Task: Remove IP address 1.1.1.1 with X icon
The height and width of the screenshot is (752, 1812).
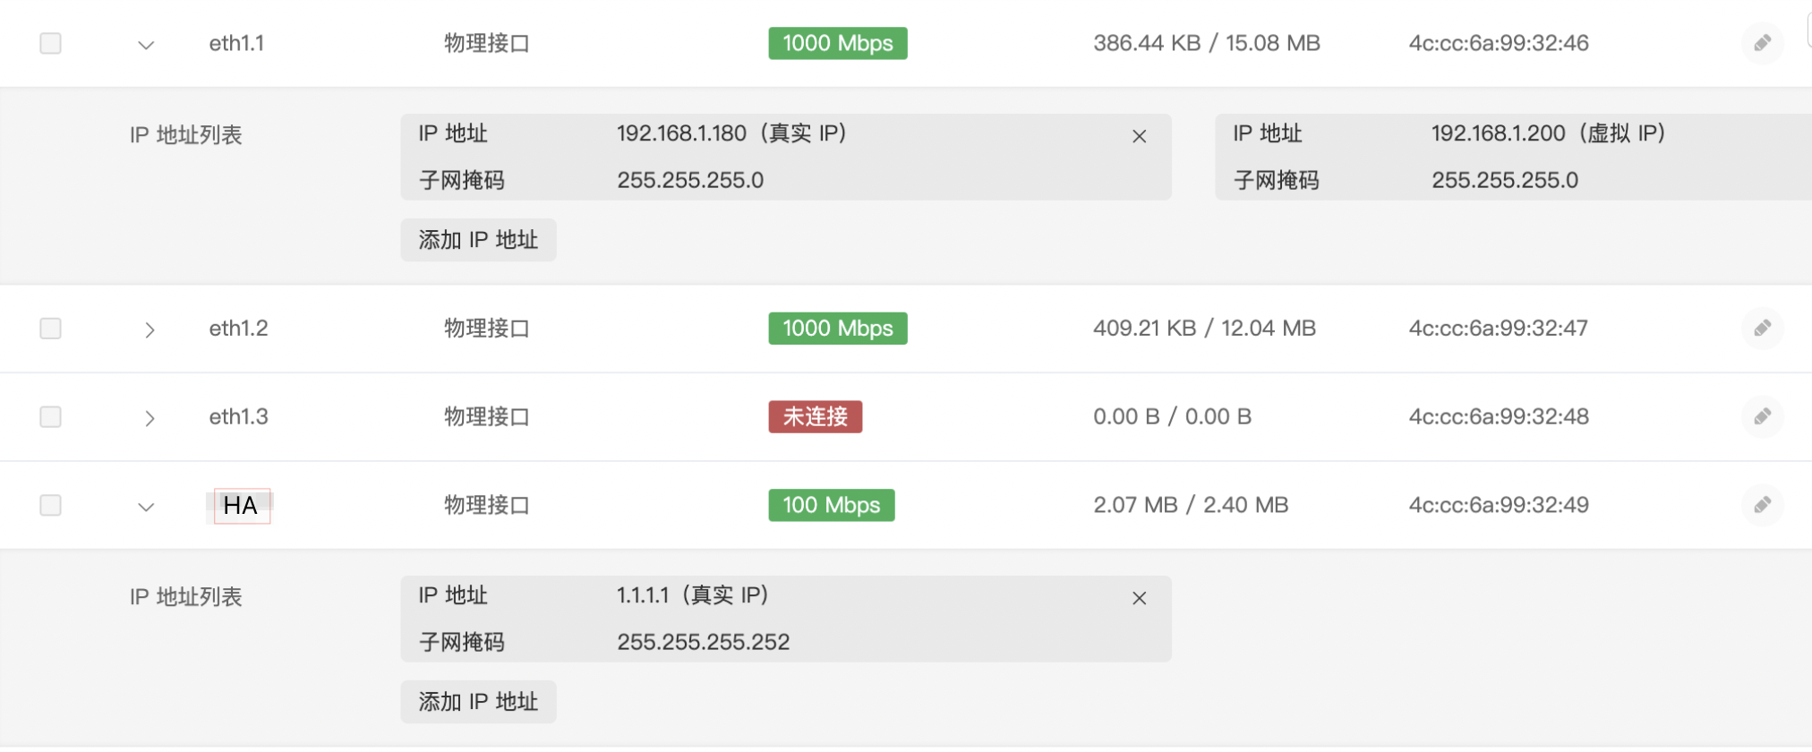Action: [1139, 598]
